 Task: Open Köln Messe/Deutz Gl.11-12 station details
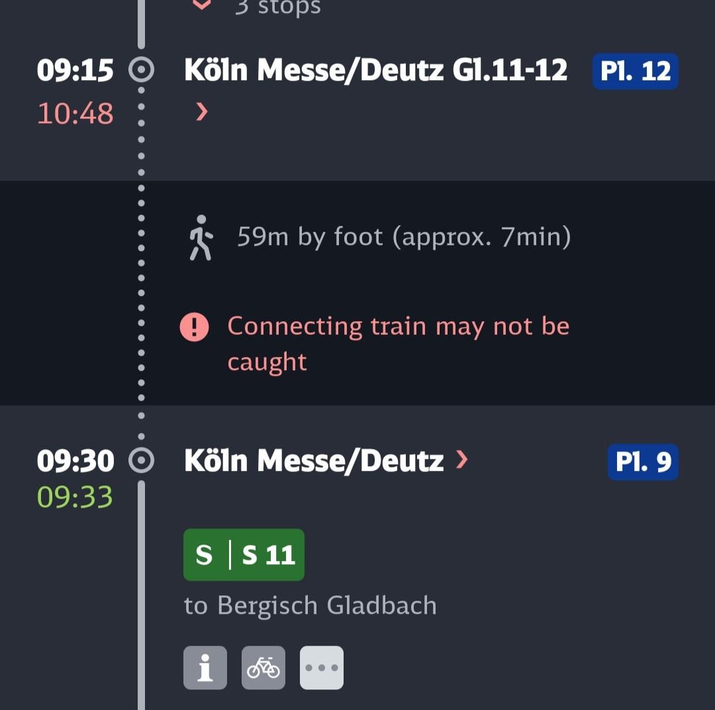pos(375,70)
